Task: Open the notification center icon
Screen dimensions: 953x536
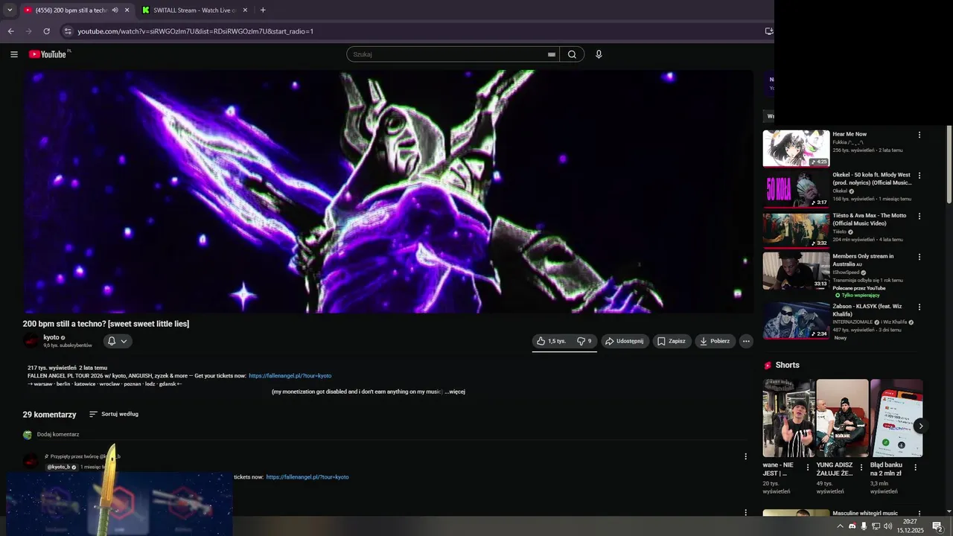Action: (938, 526)
